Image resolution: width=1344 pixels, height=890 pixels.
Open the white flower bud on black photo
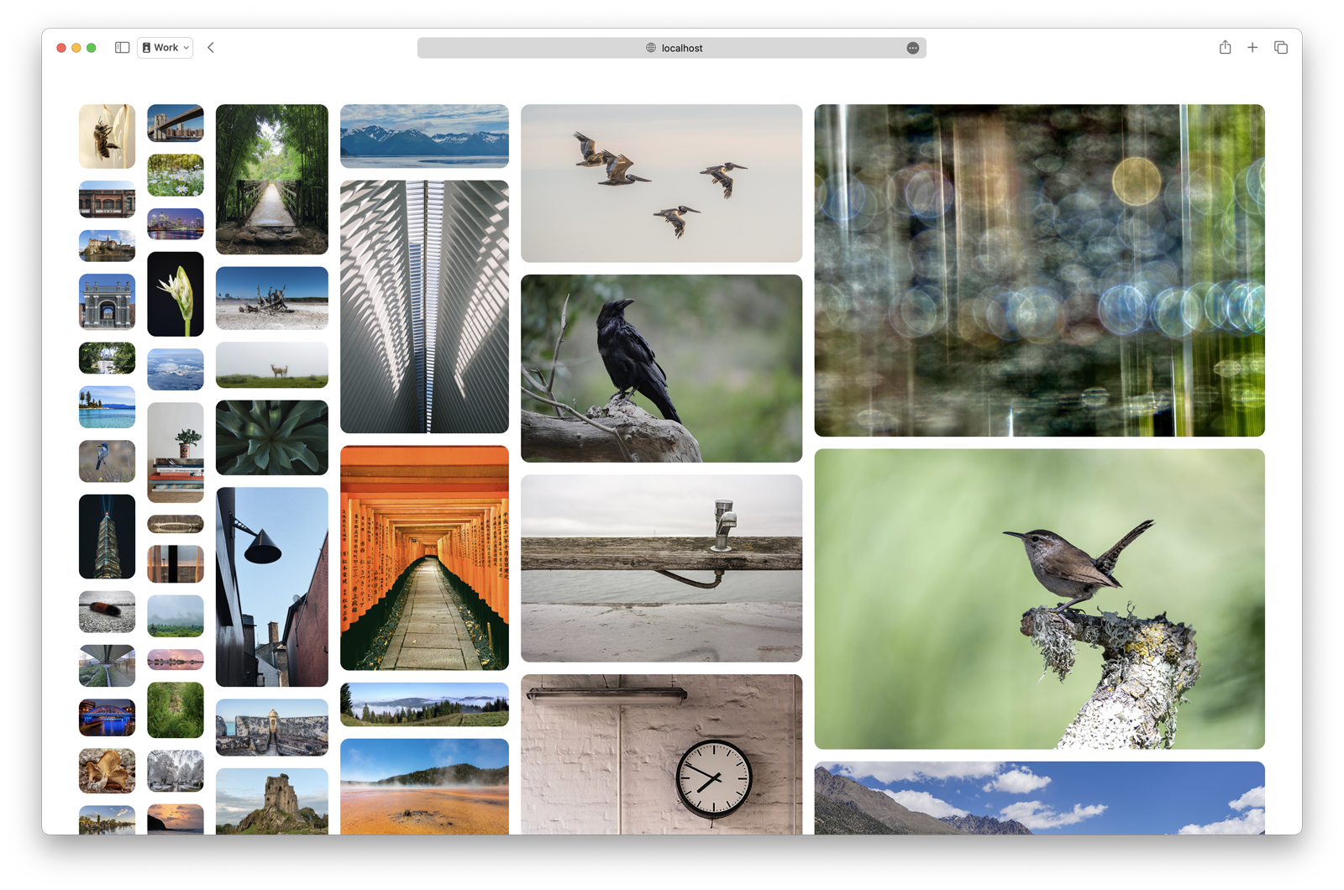(x=175, y=294)
